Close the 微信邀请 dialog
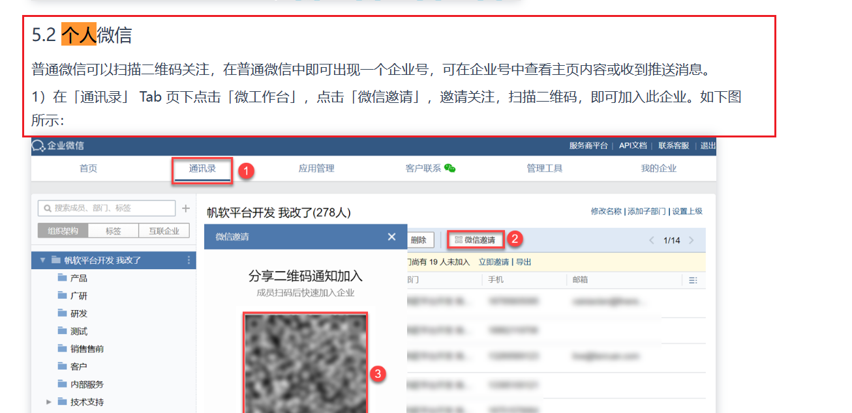 391,237
